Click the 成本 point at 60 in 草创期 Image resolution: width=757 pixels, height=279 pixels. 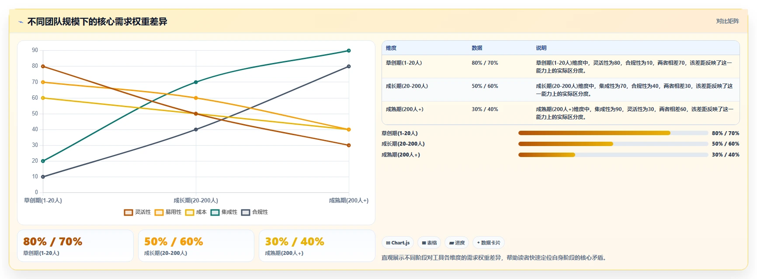(x=43, y=98)
